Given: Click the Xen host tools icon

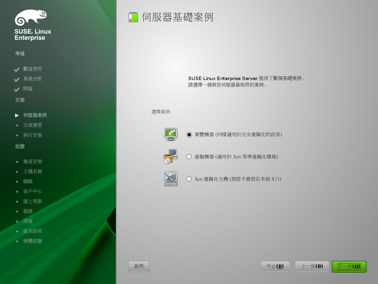Looking at the screenshot, I should click(171, 179).
